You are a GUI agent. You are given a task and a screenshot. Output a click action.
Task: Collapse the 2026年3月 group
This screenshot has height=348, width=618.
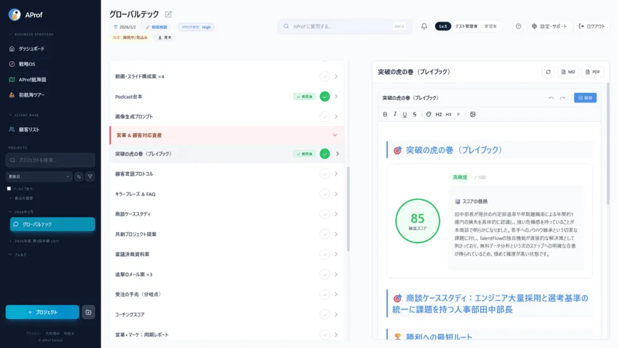[x=22, y=212]
